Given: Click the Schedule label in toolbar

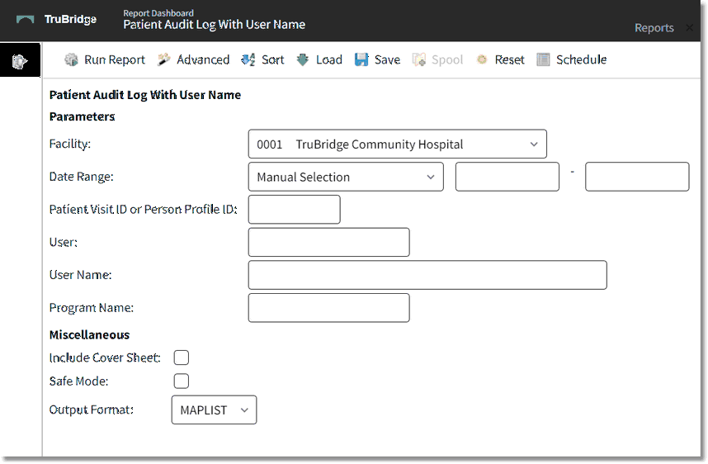Looking at the screenshot, I should tap(582, 59).
